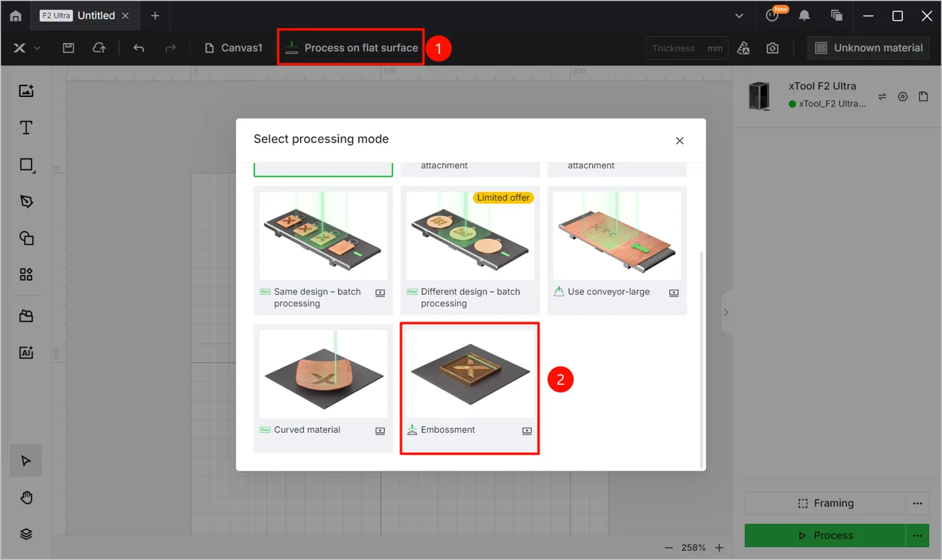Open the xTool logo menu dropdown
Viewport: 942px width, 560px height.
click(27, 48)
